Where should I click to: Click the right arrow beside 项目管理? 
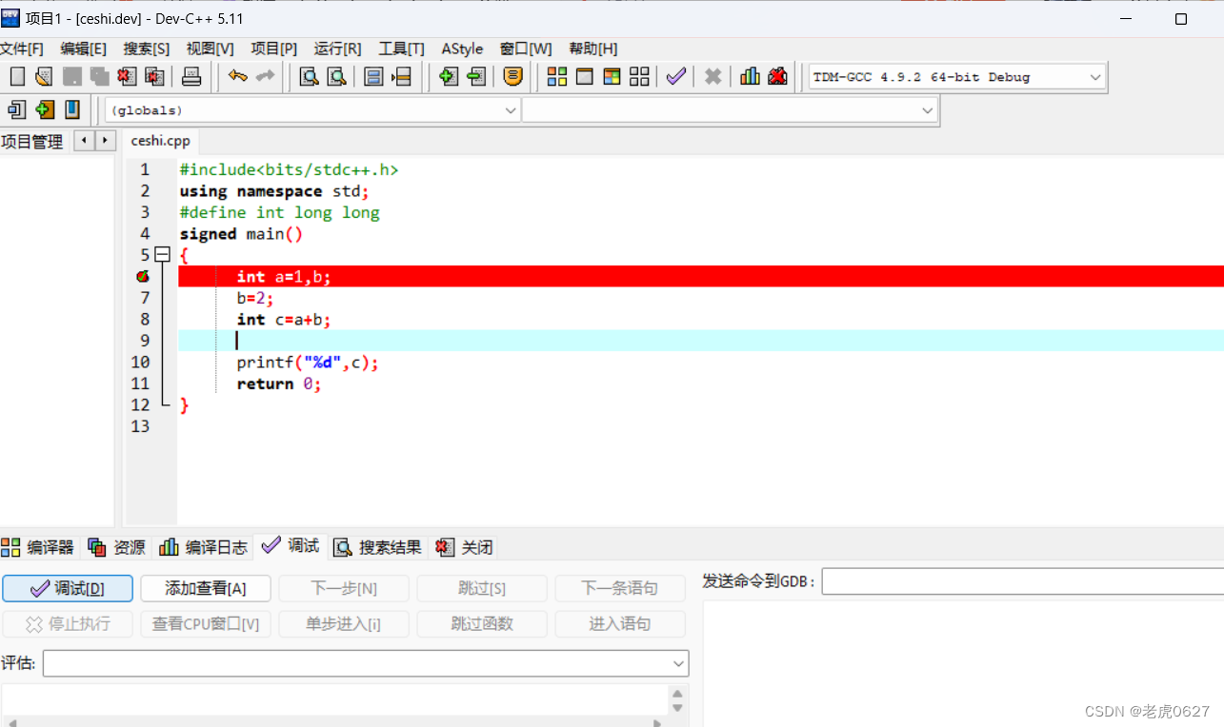105,141
